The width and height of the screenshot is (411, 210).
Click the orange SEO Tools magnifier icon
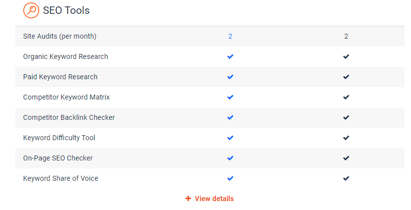click(31, 10)
